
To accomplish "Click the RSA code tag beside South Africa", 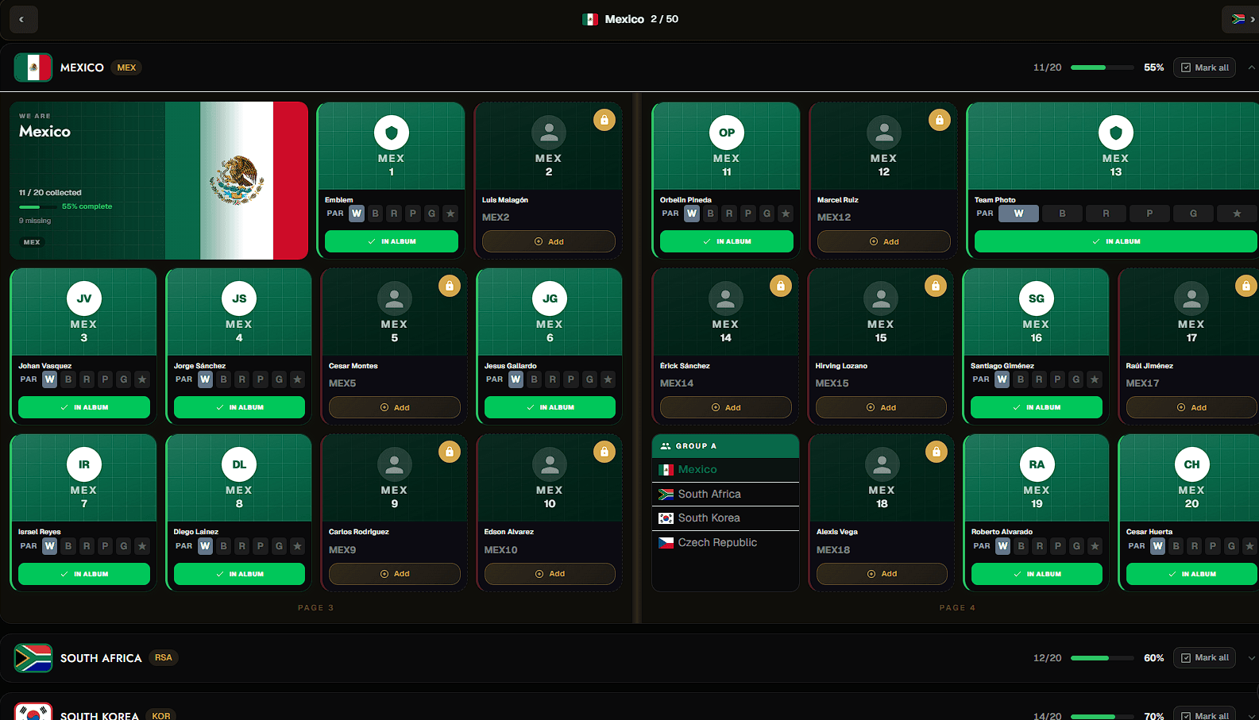I will click(x=164, y=657).
